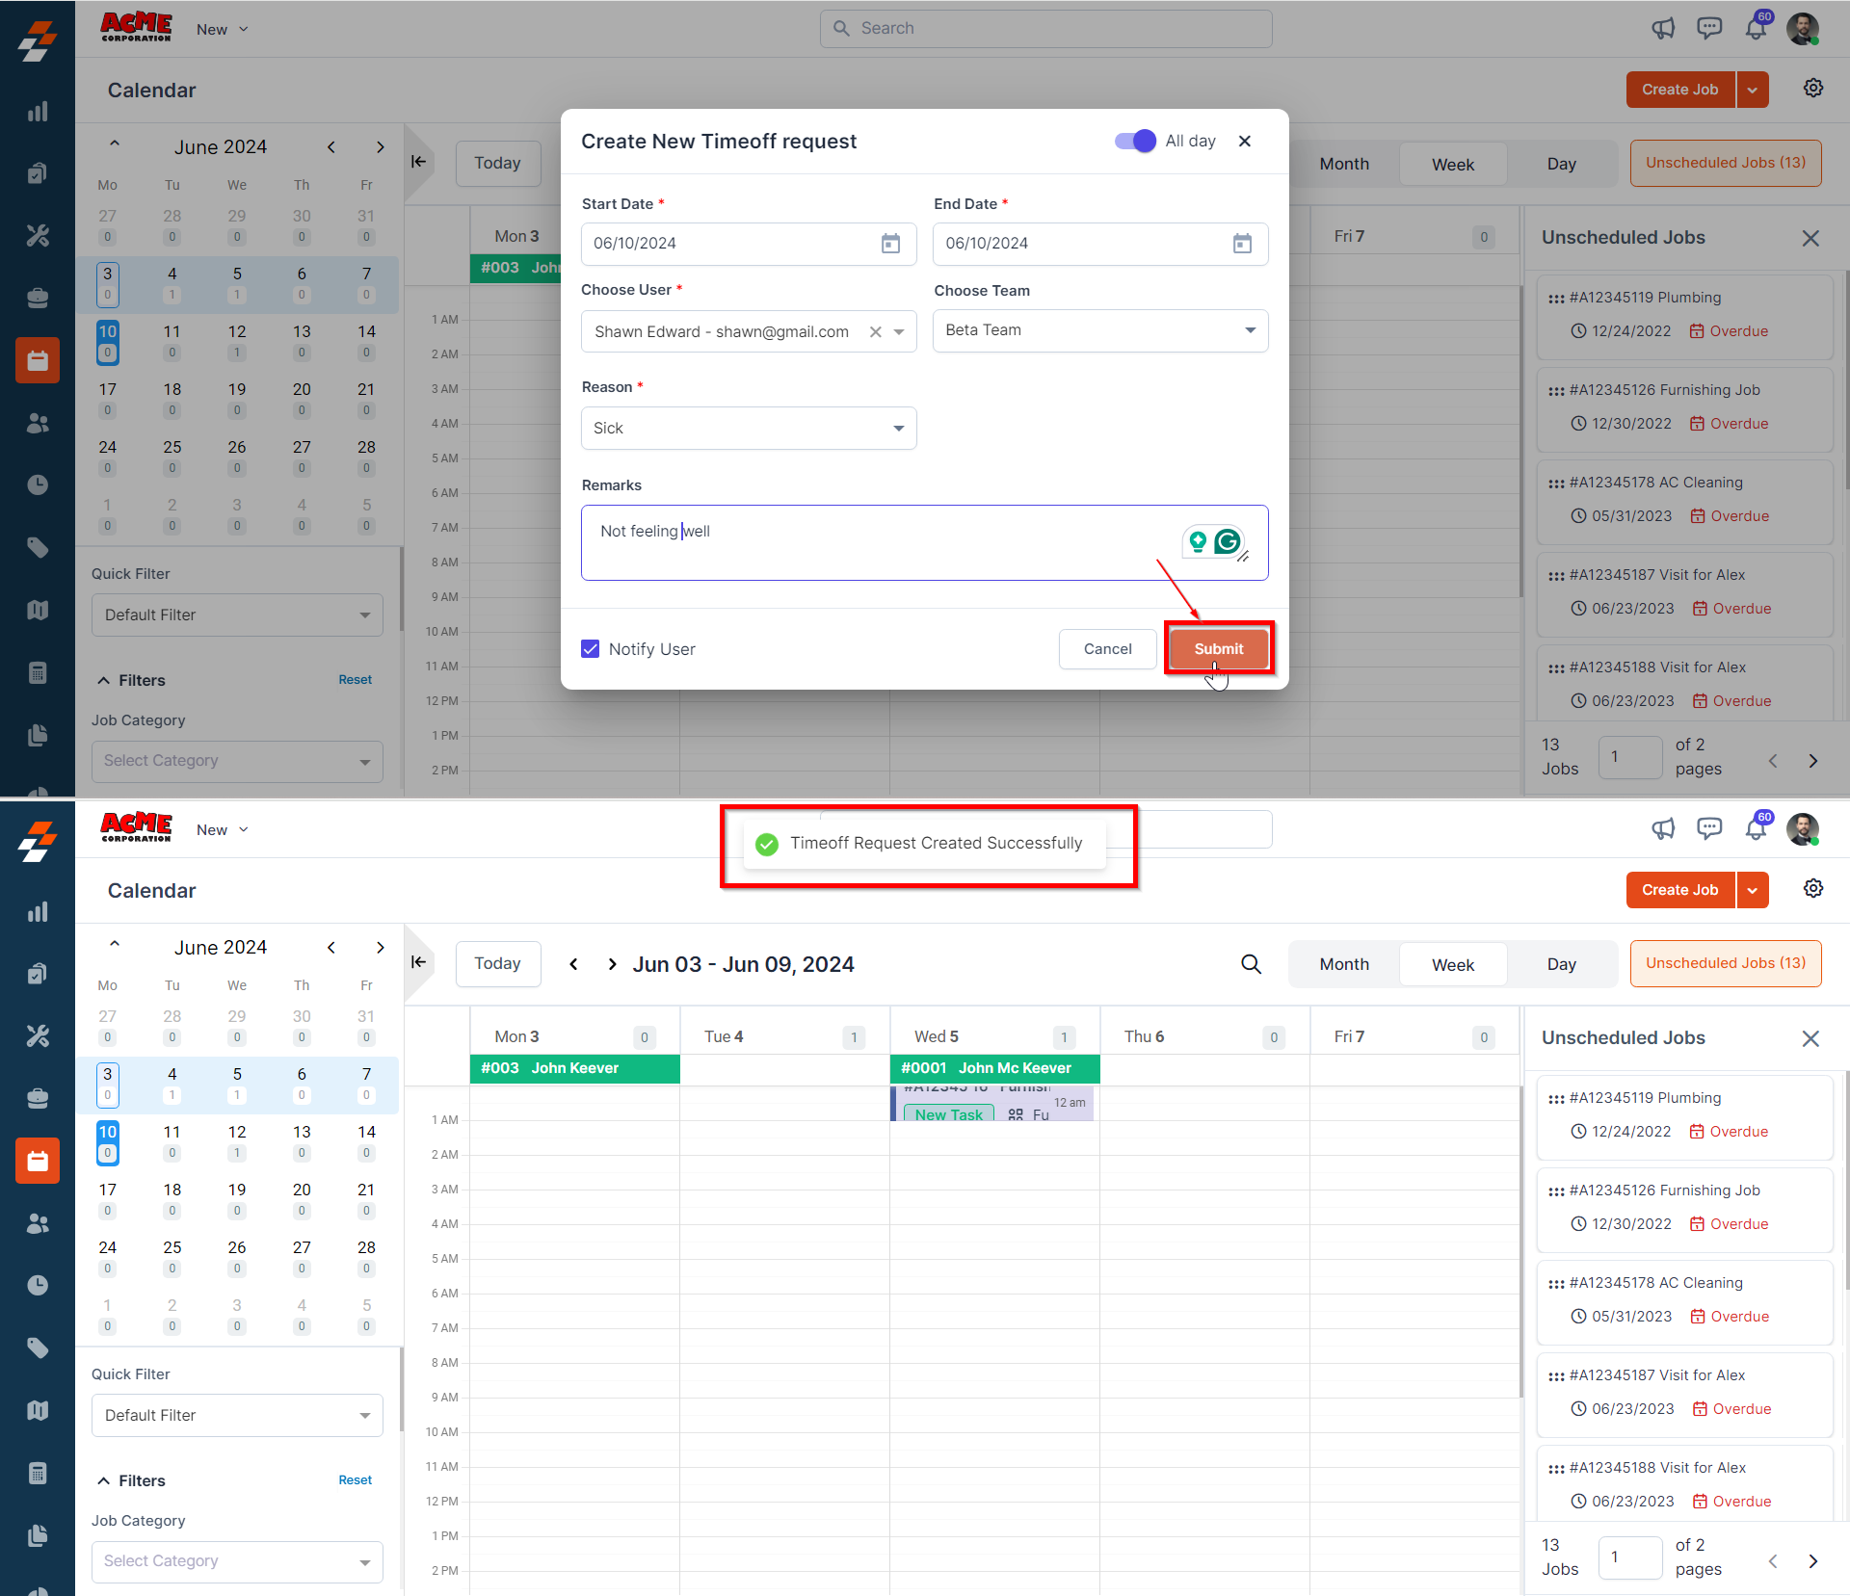1850x1596 pixels.
Task: Open the calendar search magnifier icon
Action: pos(1251,964)
